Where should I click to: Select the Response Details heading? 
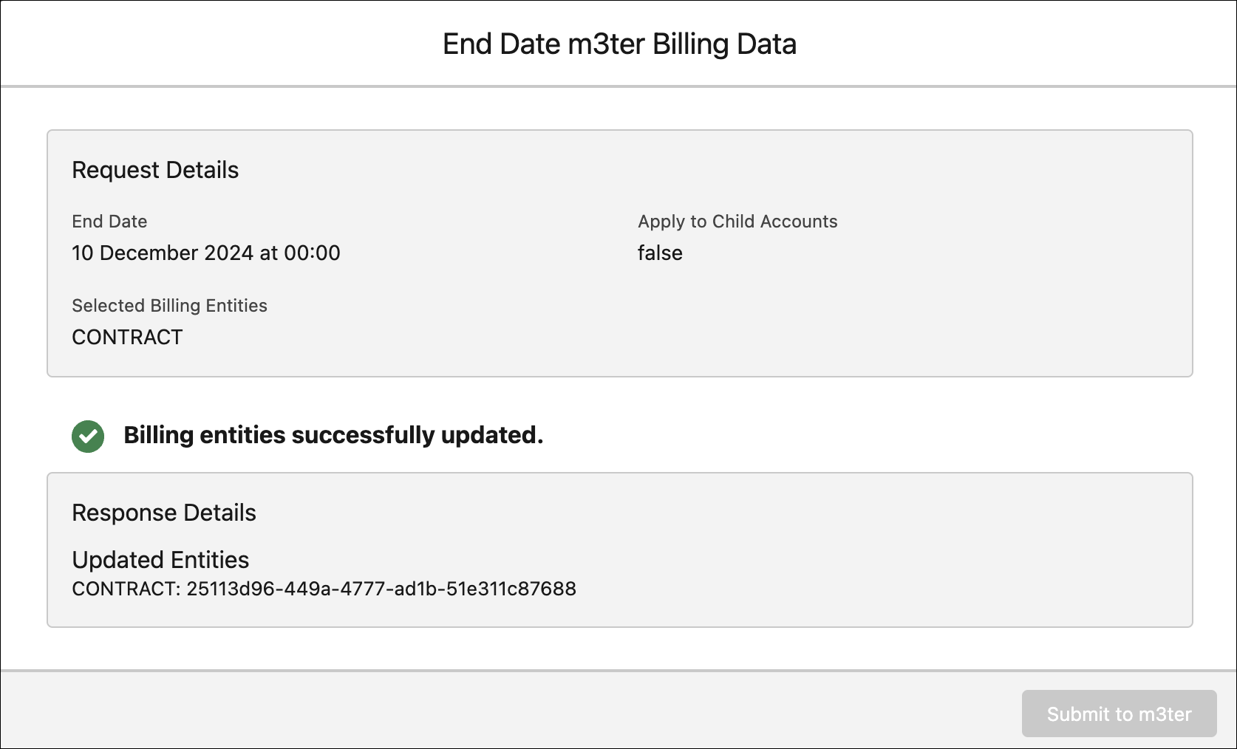(x=164, y=513)
